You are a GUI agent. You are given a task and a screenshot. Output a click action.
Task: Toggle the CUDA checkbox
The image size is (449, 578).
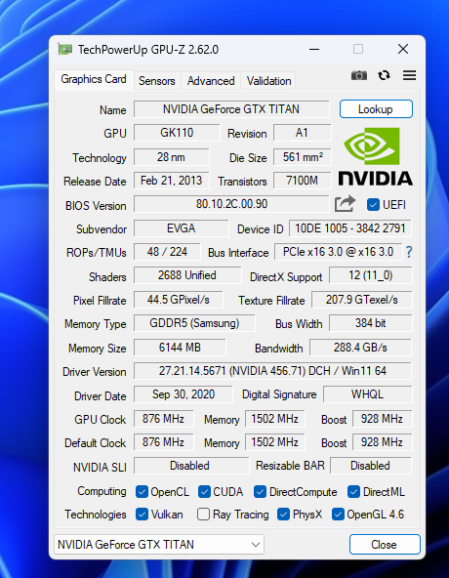[x=204, y=492]
